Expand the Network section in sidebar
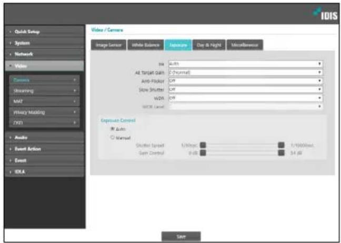Screen dimensions: 341x243 tap(44, 54)
